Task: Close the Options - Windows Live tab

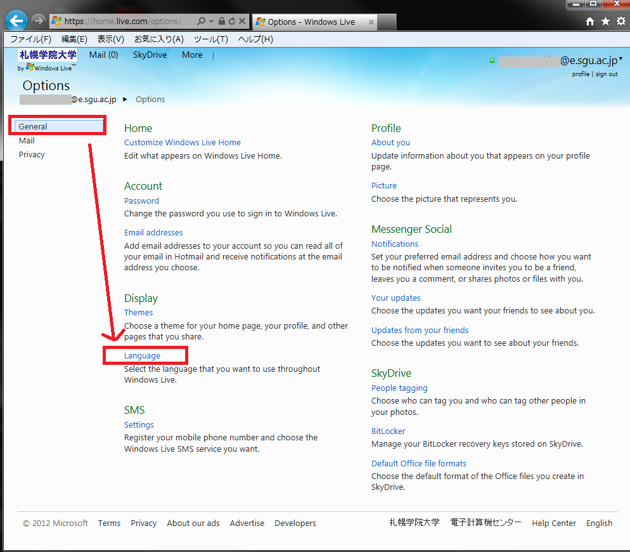Action: click(371, 22)
